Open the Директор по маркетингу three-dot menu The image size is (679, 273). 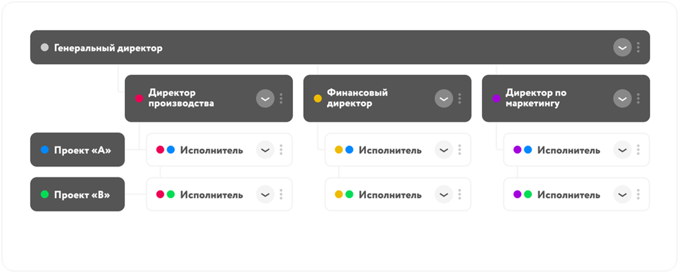click(638, 98)
